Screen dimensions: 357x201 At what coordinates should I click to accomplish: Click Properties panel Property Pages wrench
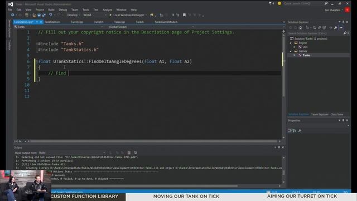(300, 131)
